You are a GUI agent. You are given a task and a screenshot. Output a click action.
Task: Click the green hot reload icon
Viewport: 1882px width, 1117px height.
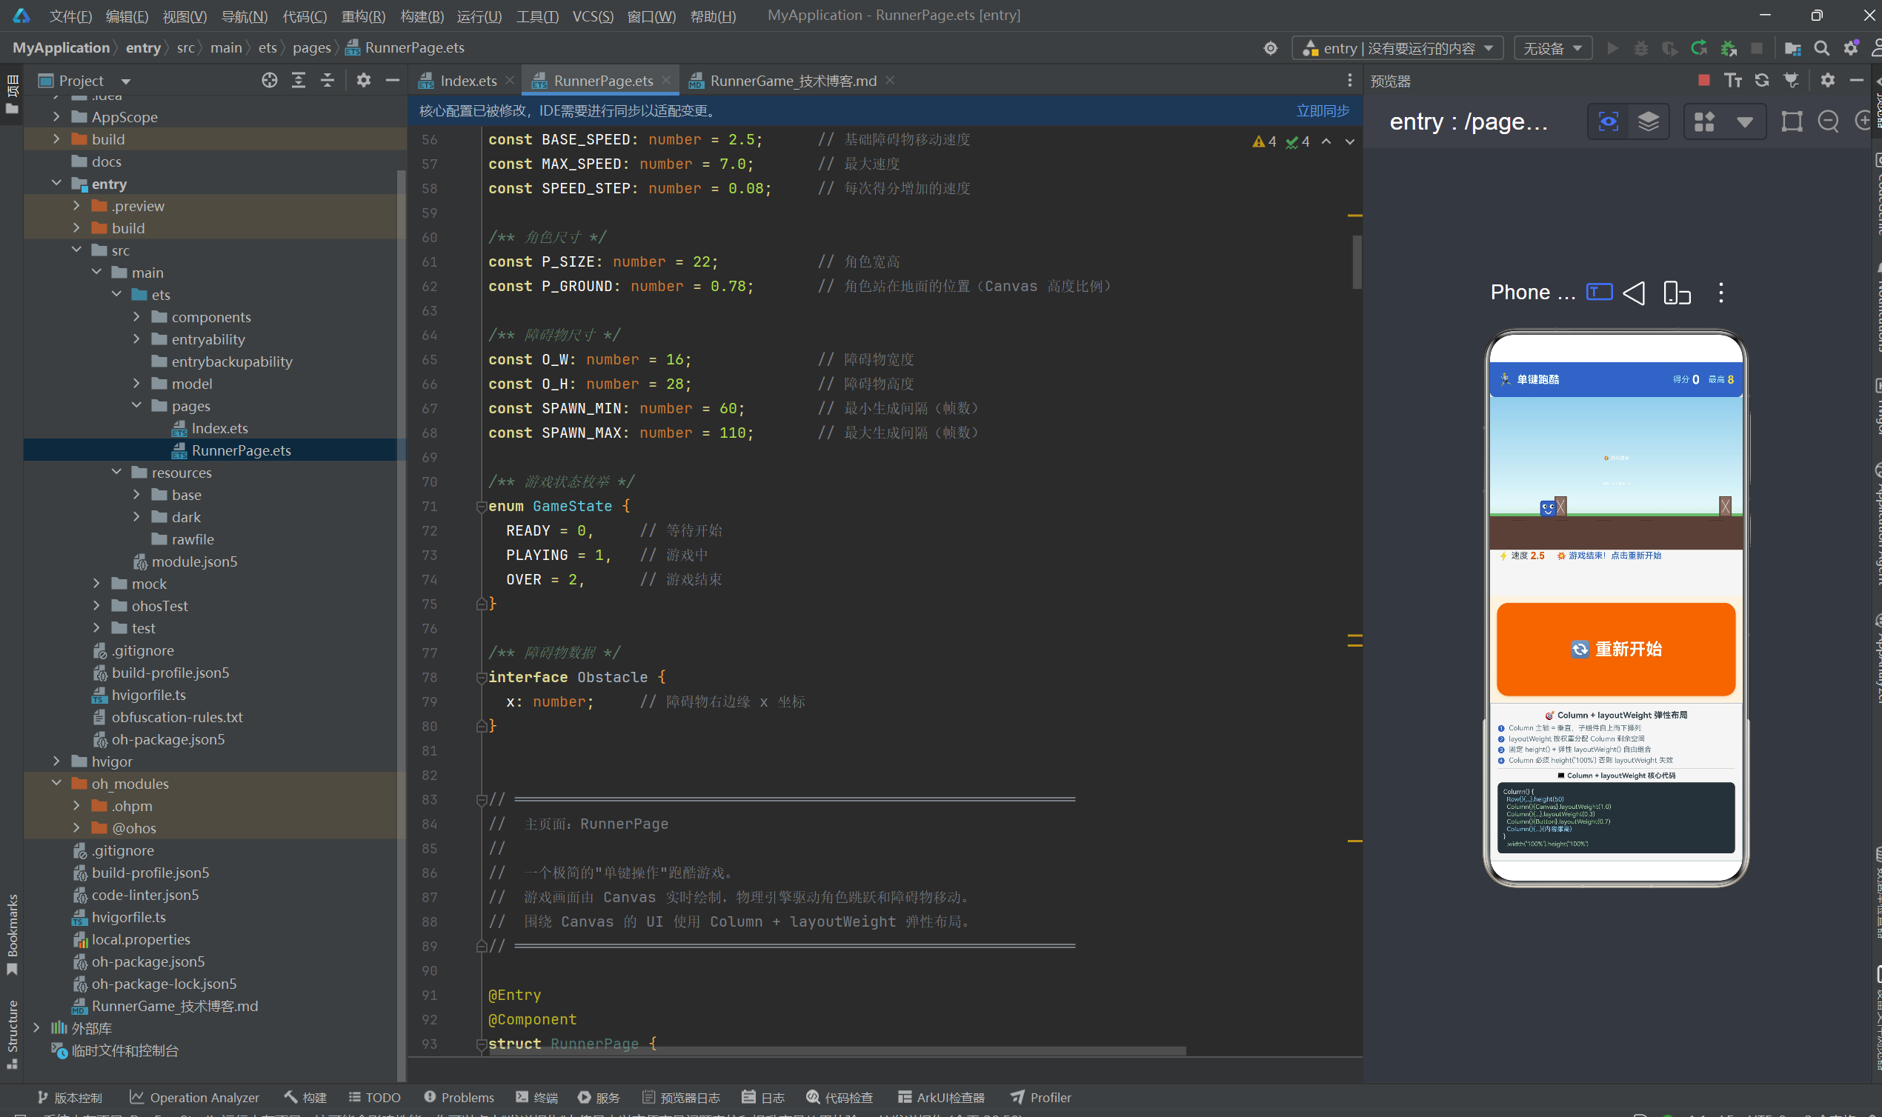pyautogui.click(x=1698, y=48)
